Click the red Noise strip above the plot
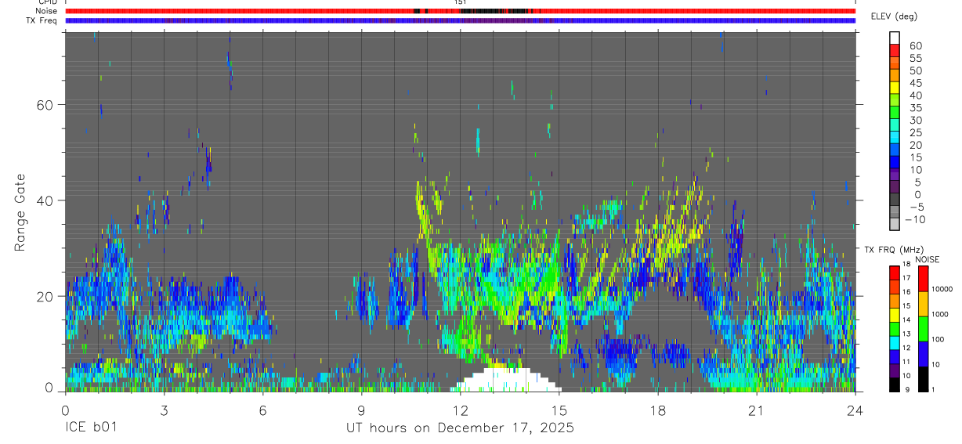The height and width of the screenshot is (444, 962). 460,11
